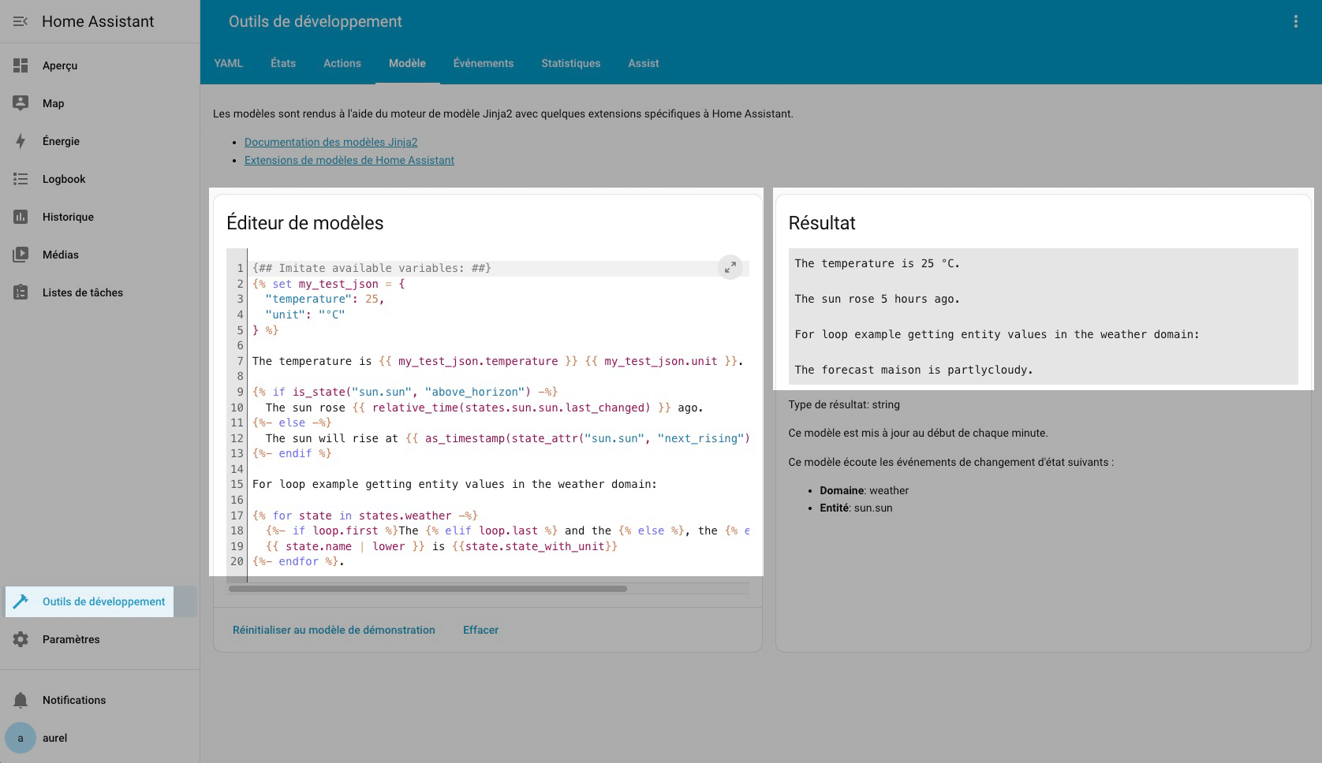
Task: Click result "The forecast maison is partlycloudy."
Action: 913,370
